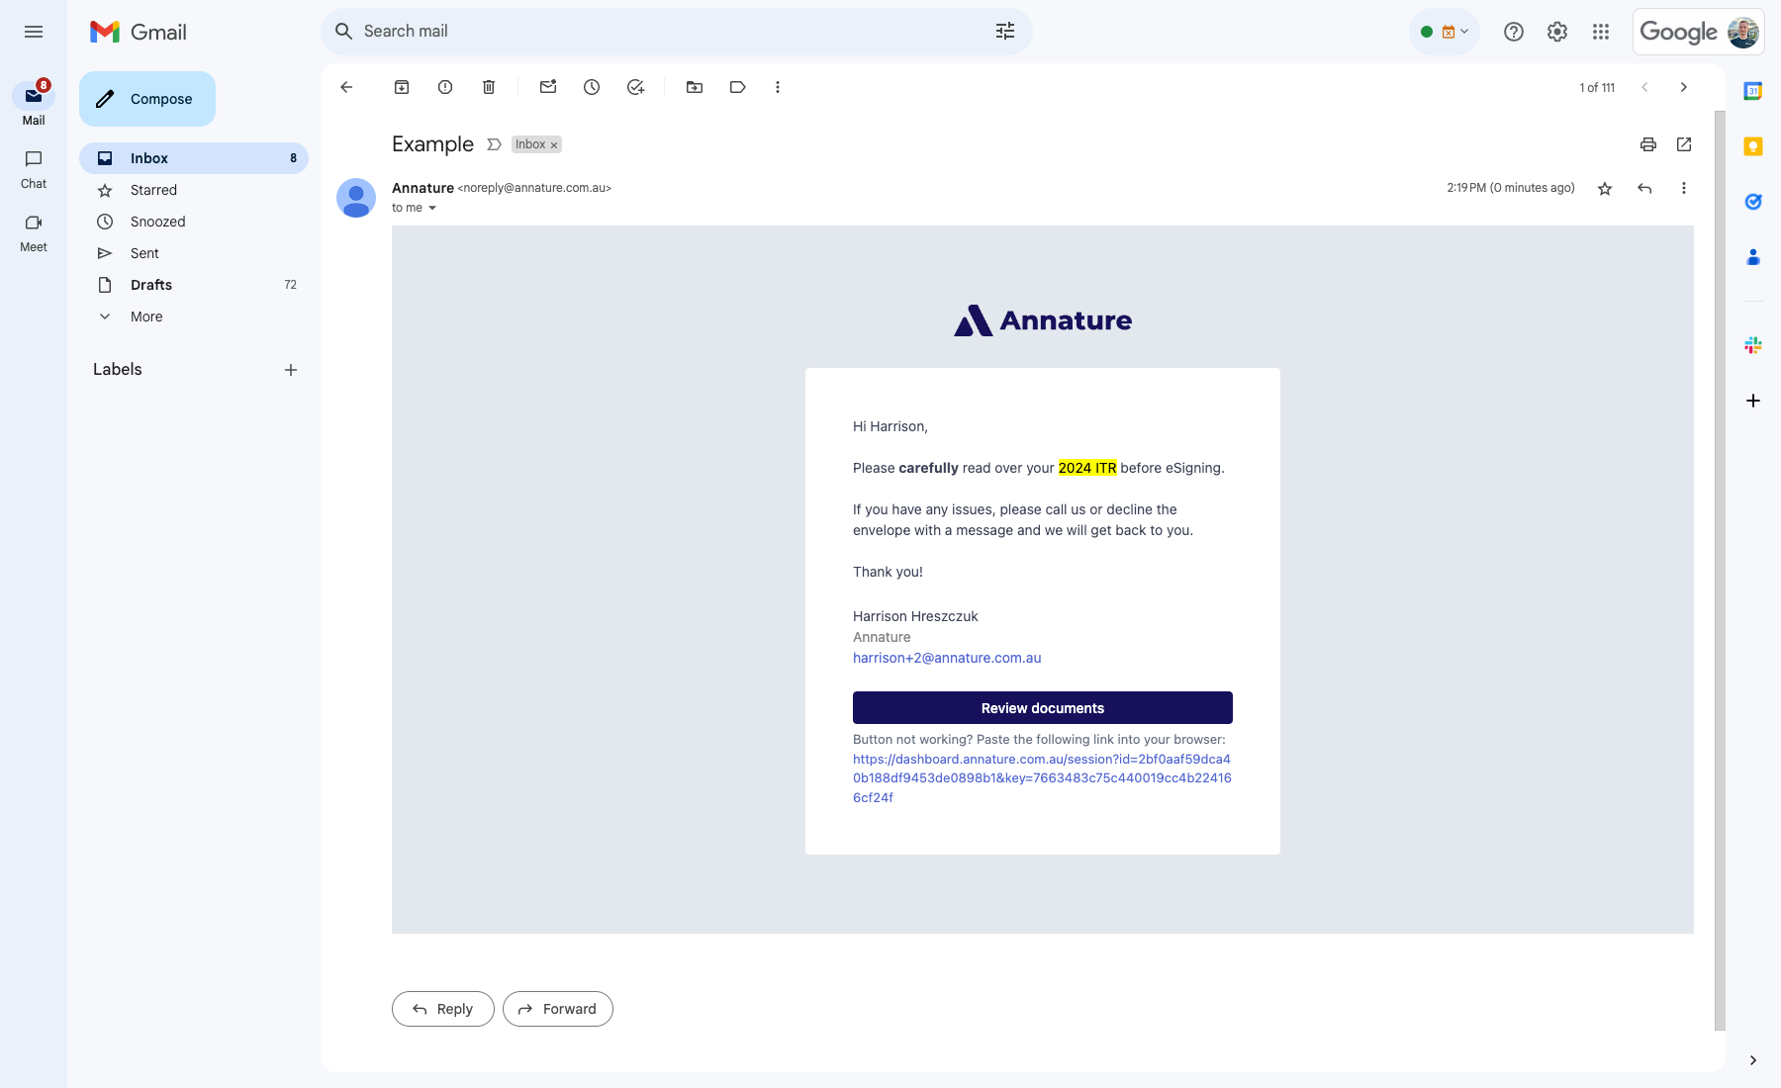Hide side panel chevron

(x=1753, y=1060)
